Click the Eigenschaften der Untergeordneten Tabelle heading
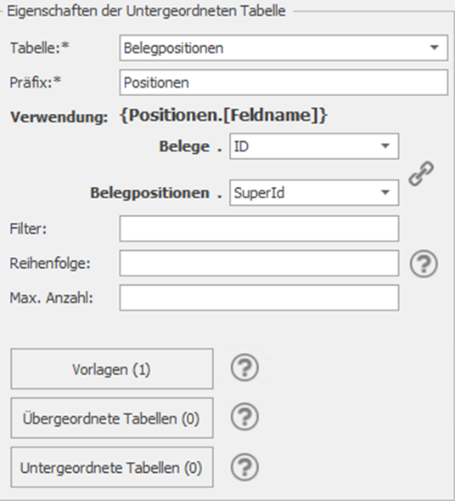Screen dimensions: 455x501 (x=146, y=11)
